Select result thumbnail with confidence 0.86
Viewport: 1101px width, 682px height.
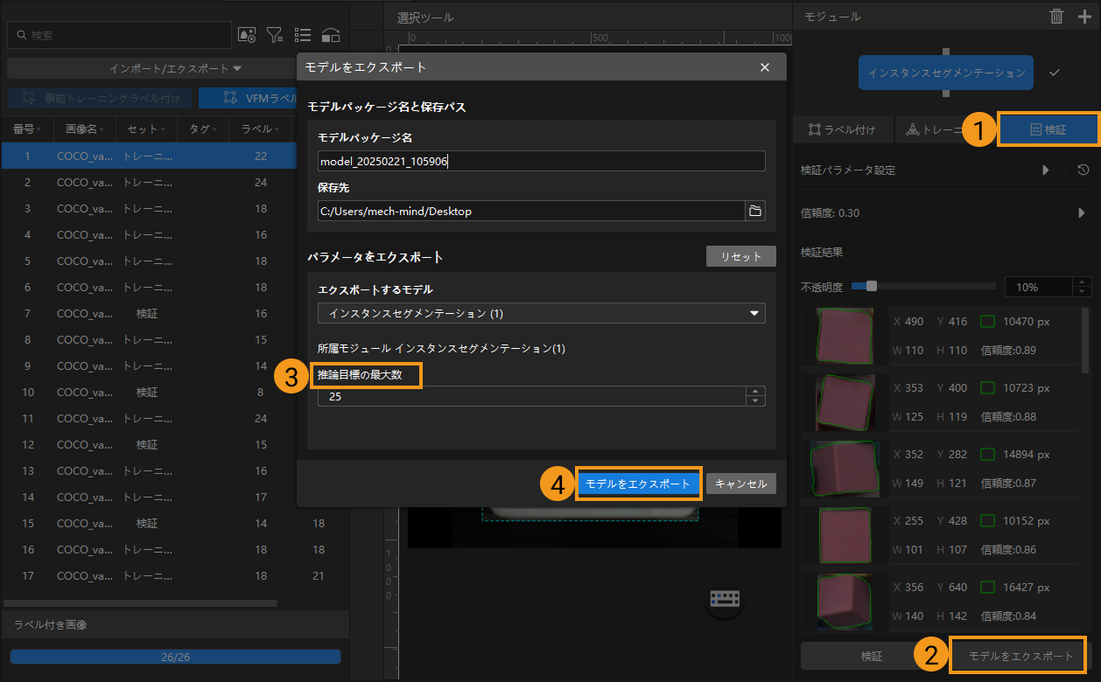click(845, 535)
